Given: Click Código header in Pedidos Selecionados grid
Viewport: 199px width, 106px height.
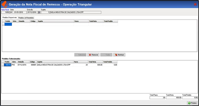Looking at the screenshot, I should coord(33,62).
